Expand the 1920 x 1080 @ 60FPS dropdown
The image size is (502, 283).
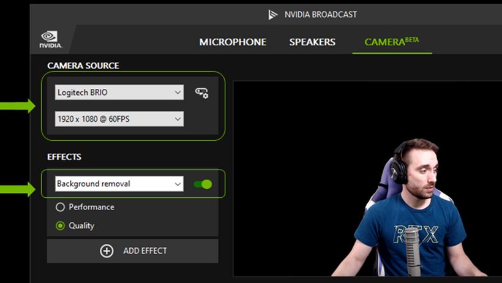(x=119, y=119)
